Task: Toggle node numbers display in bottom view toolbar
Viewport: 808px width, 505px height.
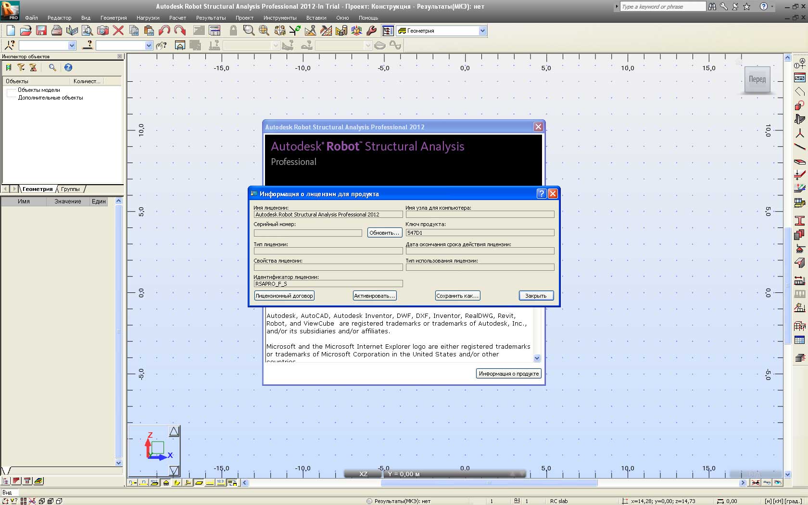Action: click(133, 482)
